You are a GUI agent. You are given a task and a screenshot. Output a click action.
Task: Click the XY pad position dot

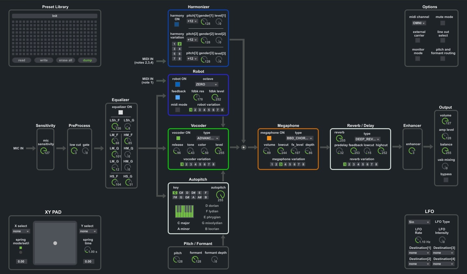55,243
